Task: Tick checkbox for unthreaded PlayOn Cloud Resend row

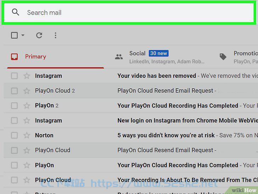Action: point(14,150)
